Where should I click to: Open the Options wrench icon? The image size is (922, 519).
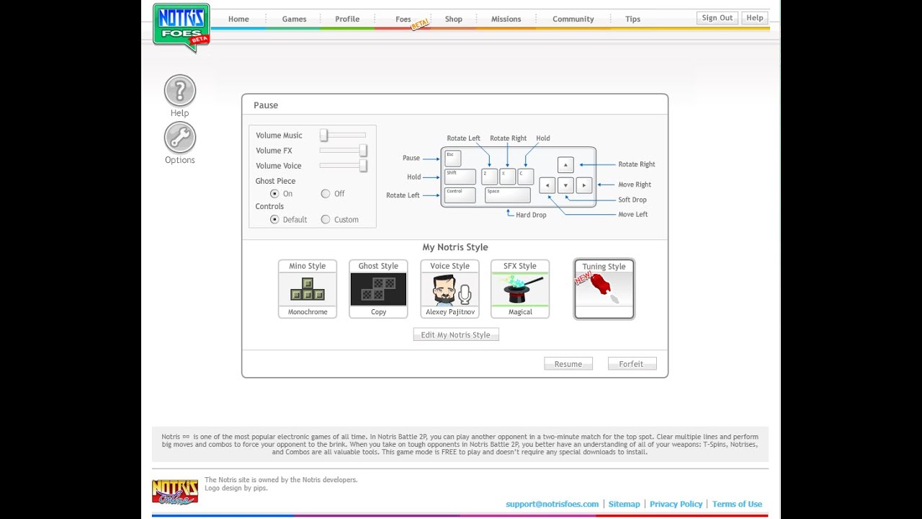click(180, 138)
